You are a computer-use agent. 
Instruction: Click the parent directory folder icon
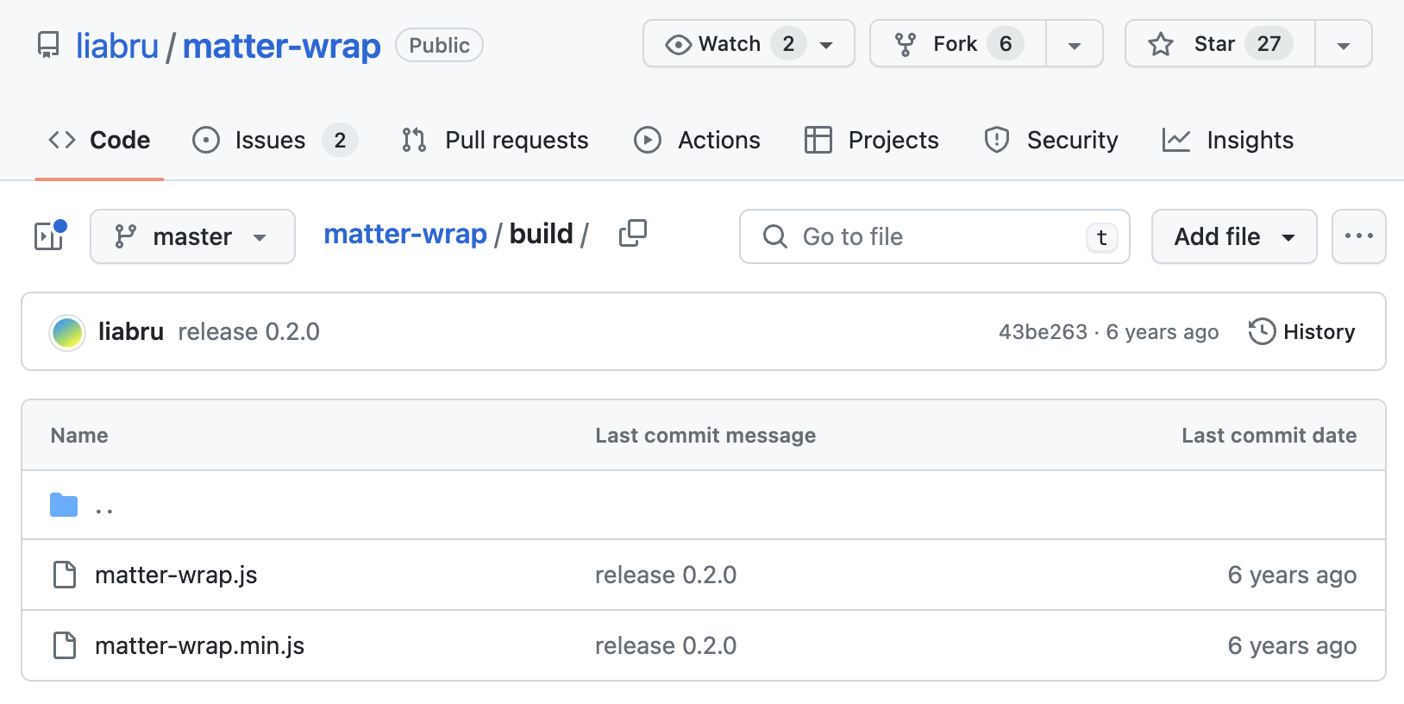pos(64,506)
